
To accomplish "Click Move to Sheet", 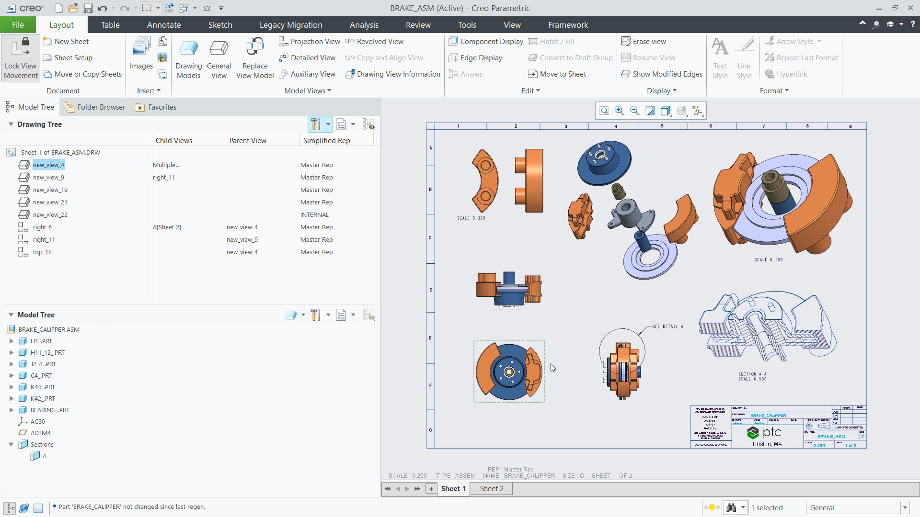I will coord(557,74).
